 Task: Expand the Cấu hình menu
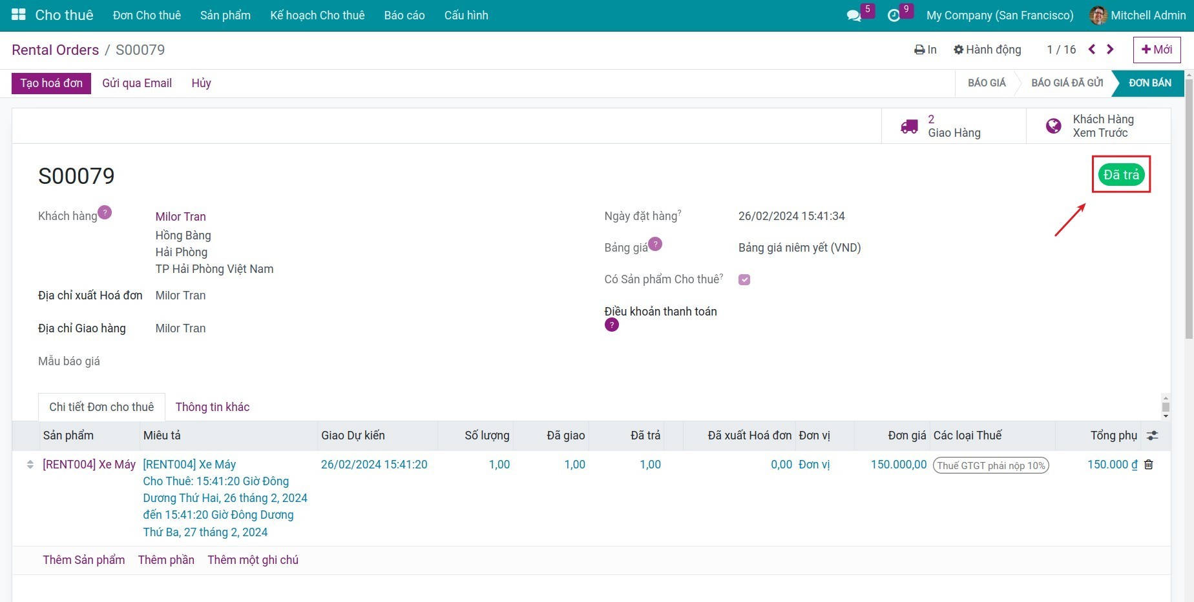pos(466,15)
